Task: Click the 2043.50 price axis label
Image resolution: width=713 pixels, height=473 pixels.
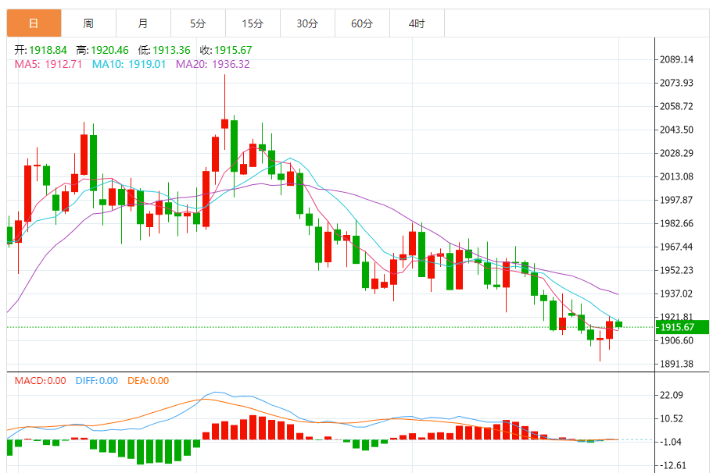Action: [x=676, y=130]
